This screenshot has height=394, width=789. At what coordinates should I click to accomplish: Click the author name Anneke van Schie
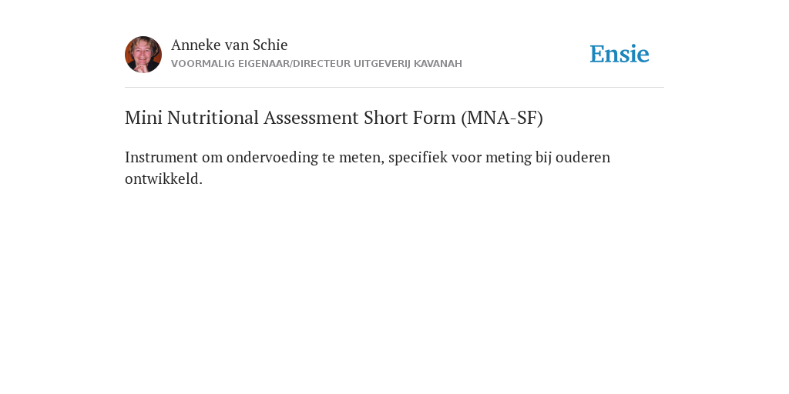point(230,45)
